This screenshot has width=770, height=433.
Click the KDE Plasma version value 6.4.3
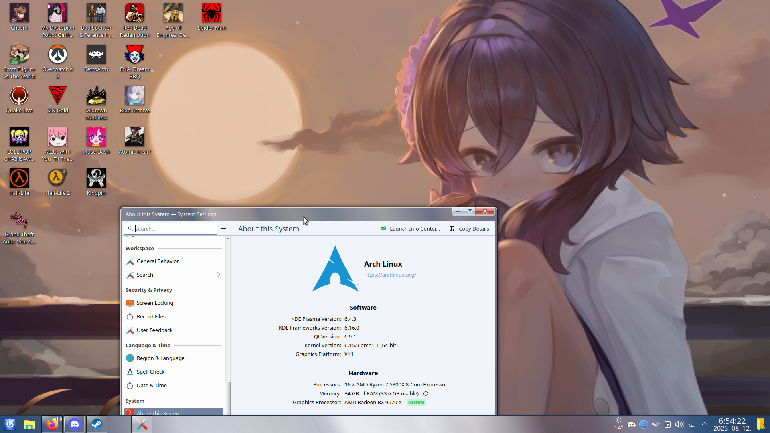pos(350,319)
